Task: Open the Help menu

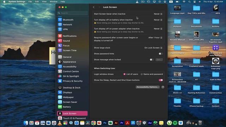Action: point(63,1)
